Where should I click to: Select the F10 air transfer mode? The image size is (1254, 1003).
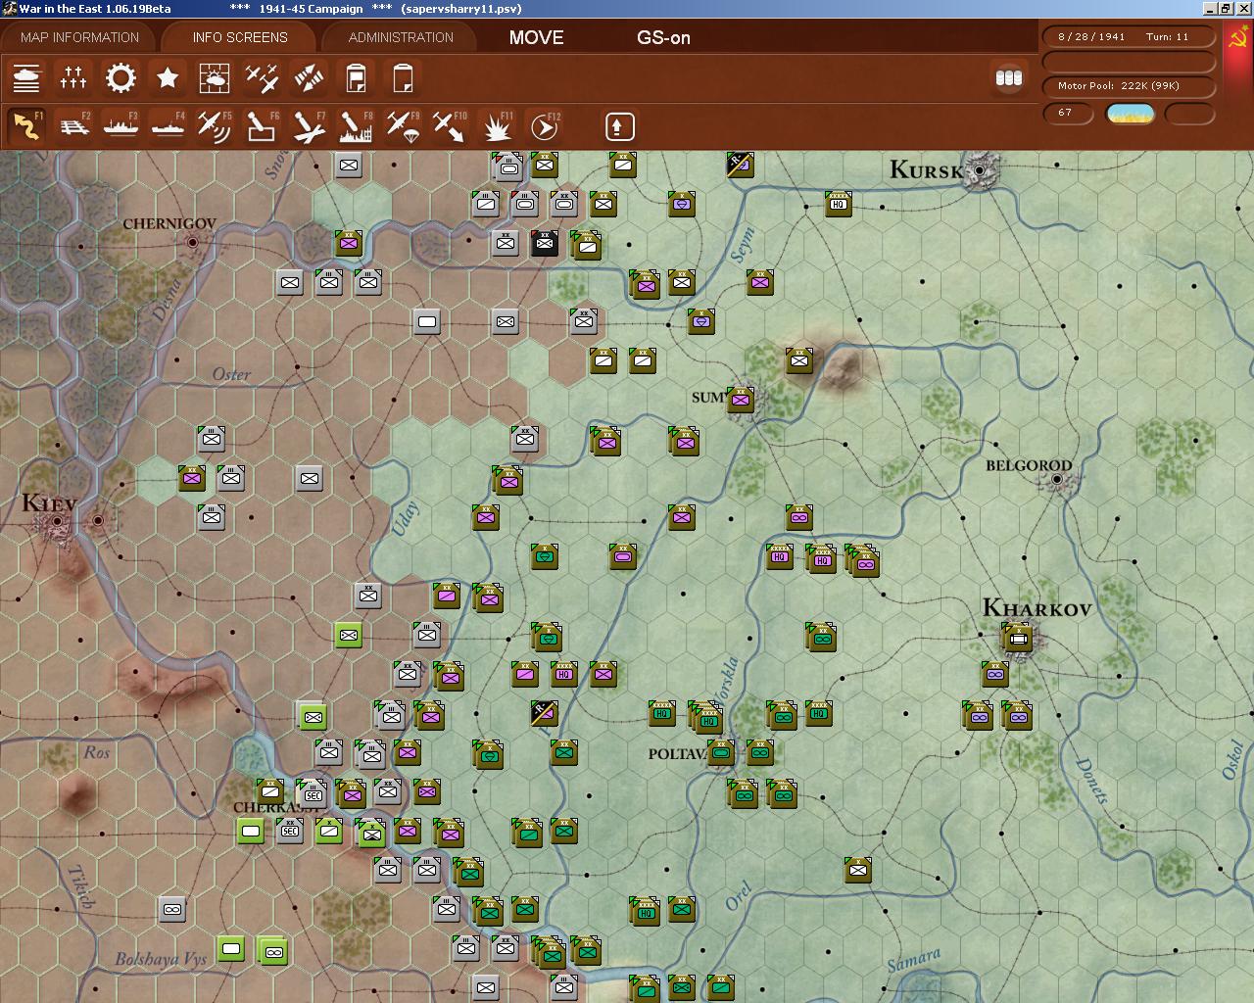pos(450,126)
